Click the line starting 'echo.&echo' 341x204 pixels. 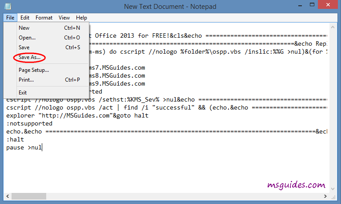pyautogui.click(x=167, y=131)
